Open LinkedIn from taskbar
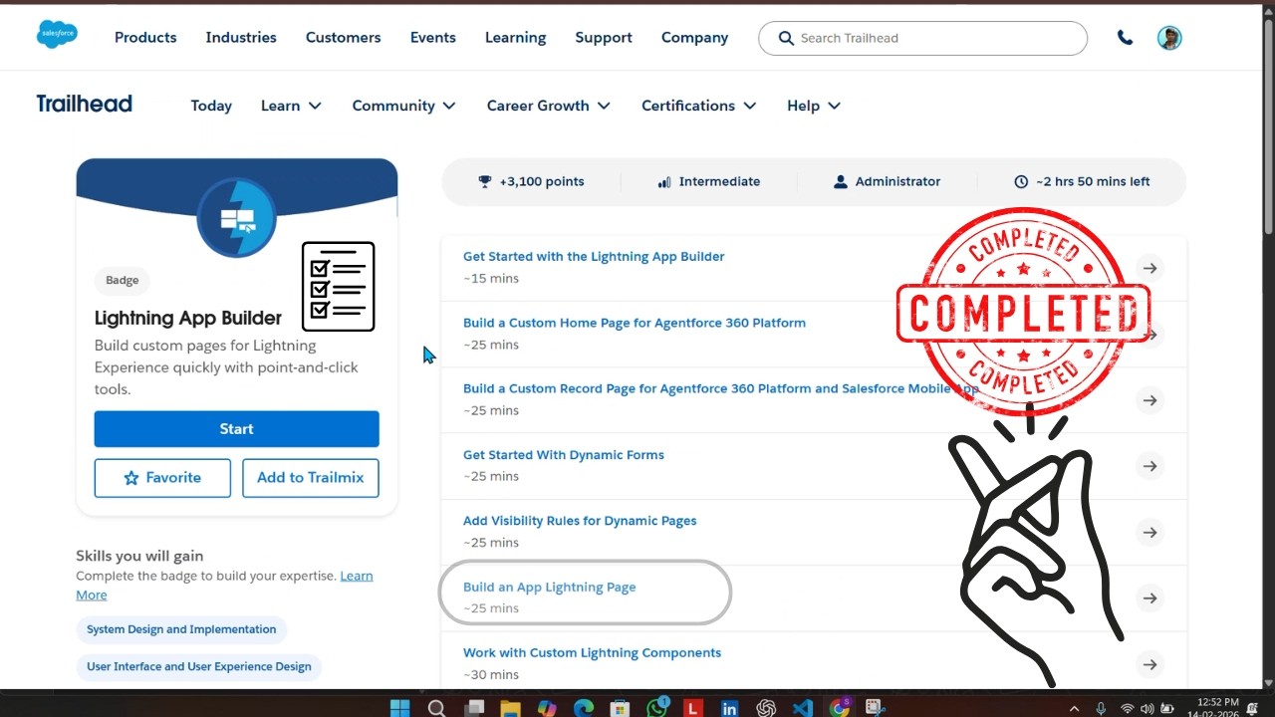 coord(730,708)
